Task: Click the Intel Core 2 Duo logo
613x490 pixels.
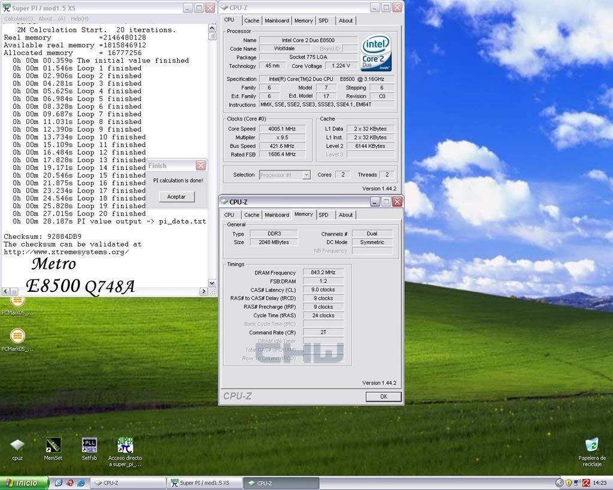Action: [376, 53]
